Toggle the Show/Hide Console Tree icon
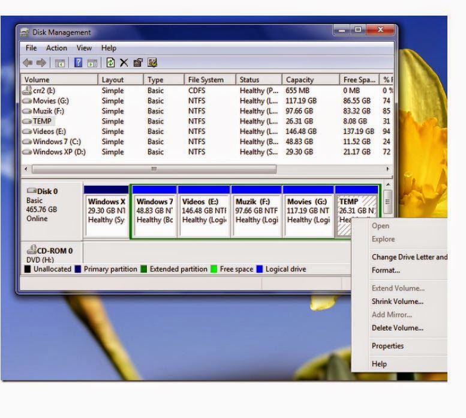Viewport: 466px width, 418px height. [60, 63]
